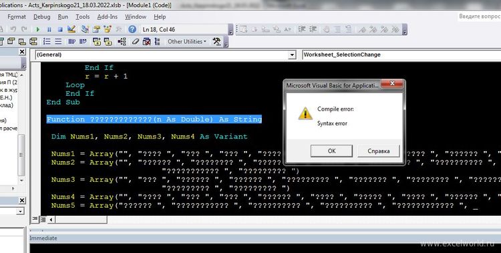
Task: Click the Outdent icon
Action: click(x=313, y=29)
